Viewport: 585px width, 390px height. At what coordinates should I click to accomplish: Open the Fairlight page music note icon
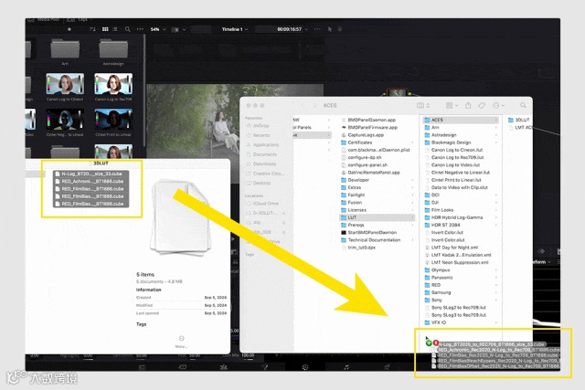point(346,367)
